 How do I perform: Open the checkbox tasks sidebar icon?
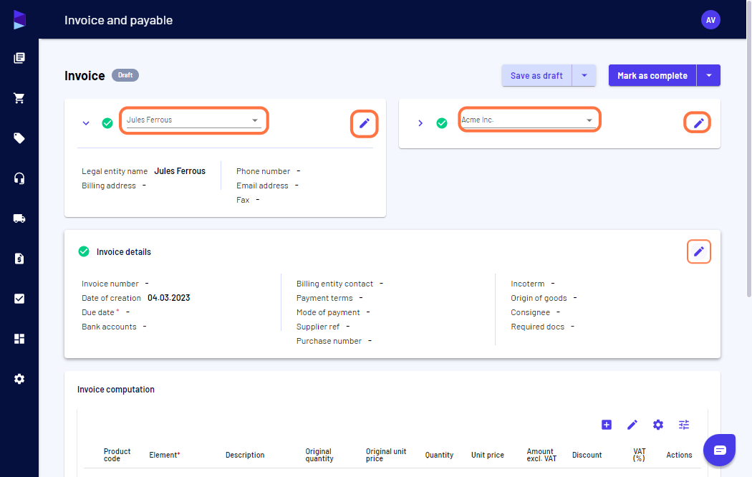coord(19,299)
